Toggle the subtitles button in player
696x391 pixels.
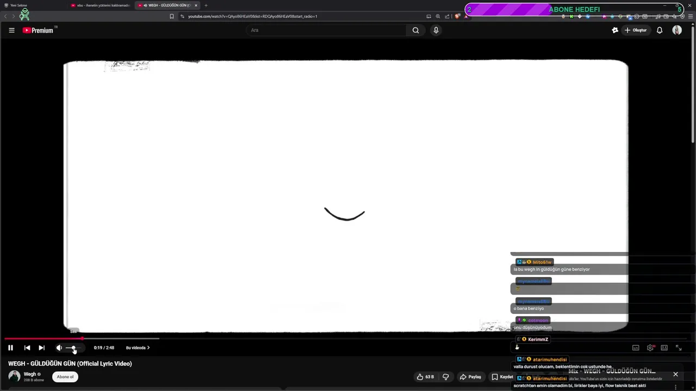[x=636, y=348]
